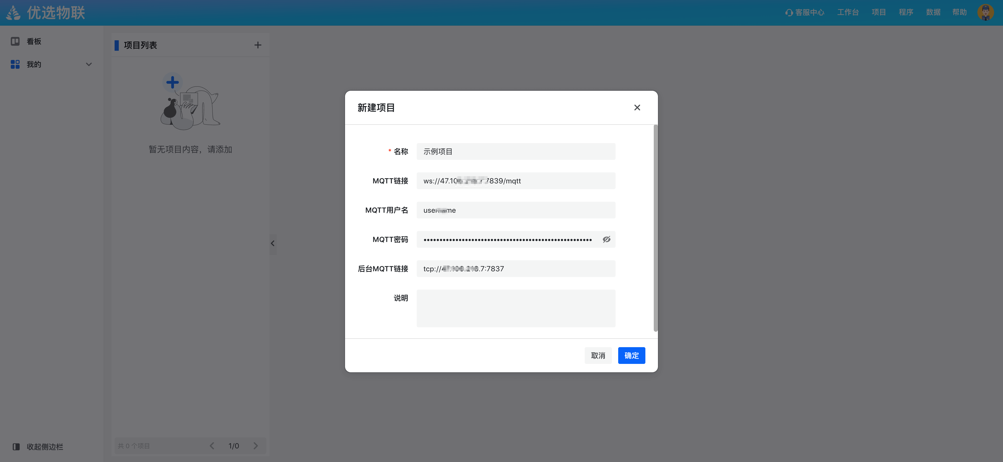Viewport: 1003px width, 462px height.
Task: Click the 收起侧边栏 panel icon
Action: coord(16,447)
